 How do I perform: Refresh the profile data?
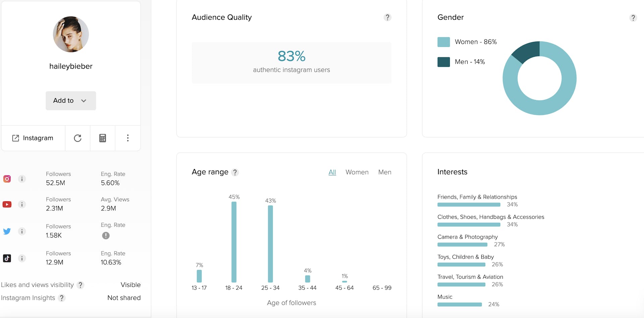pos(77,138)
